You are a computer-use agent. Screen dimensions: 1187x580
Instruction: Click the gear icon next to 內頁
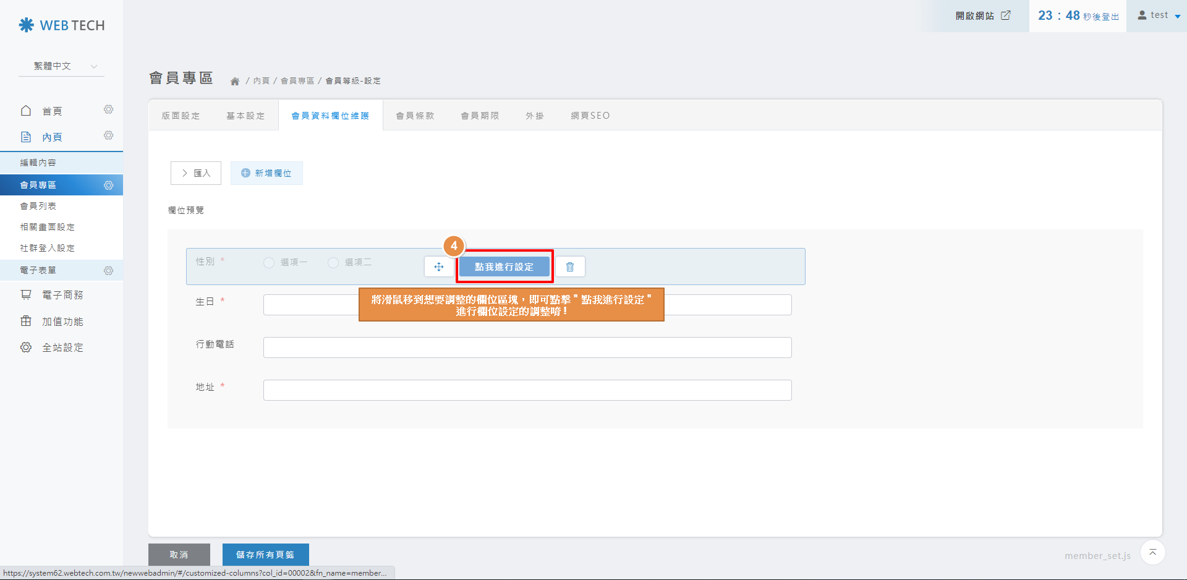pos(109,135)
